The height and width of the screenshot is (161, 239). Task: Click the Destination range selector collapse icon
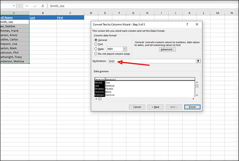click(x=198, y=61)
